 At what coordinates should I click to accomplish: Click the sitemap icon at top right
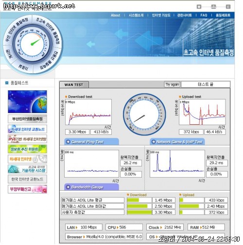[213, 7]
